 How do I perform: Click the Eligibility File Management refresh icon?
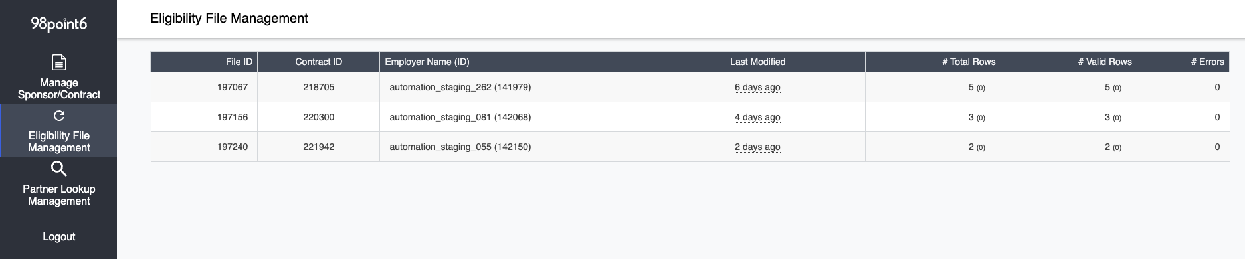click(59, 116)
